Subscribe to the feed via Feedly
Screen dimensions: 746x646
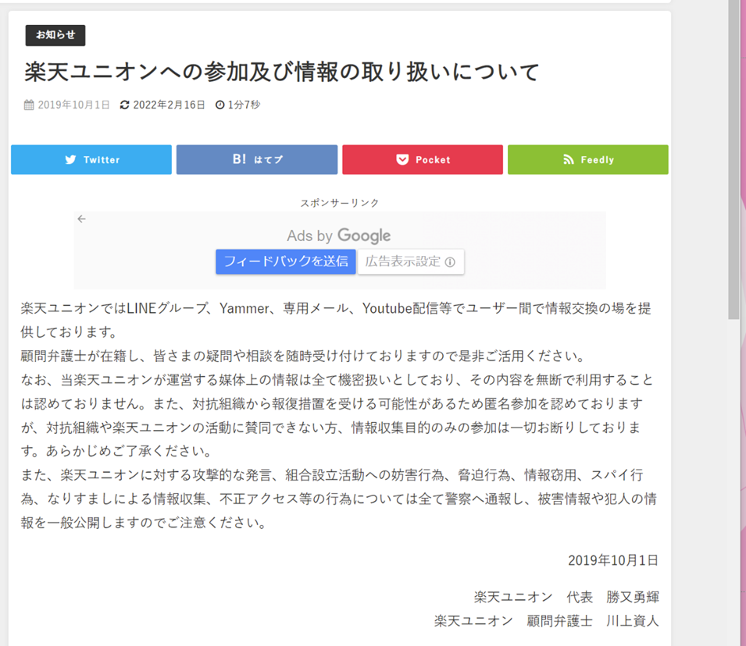(588, 160)
